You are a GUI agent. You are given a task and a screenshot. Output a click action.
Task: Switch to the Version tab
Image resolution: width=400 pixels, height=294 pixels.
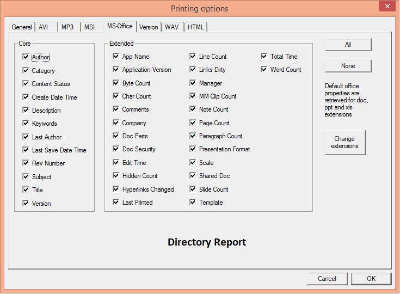tap(149, 27)
